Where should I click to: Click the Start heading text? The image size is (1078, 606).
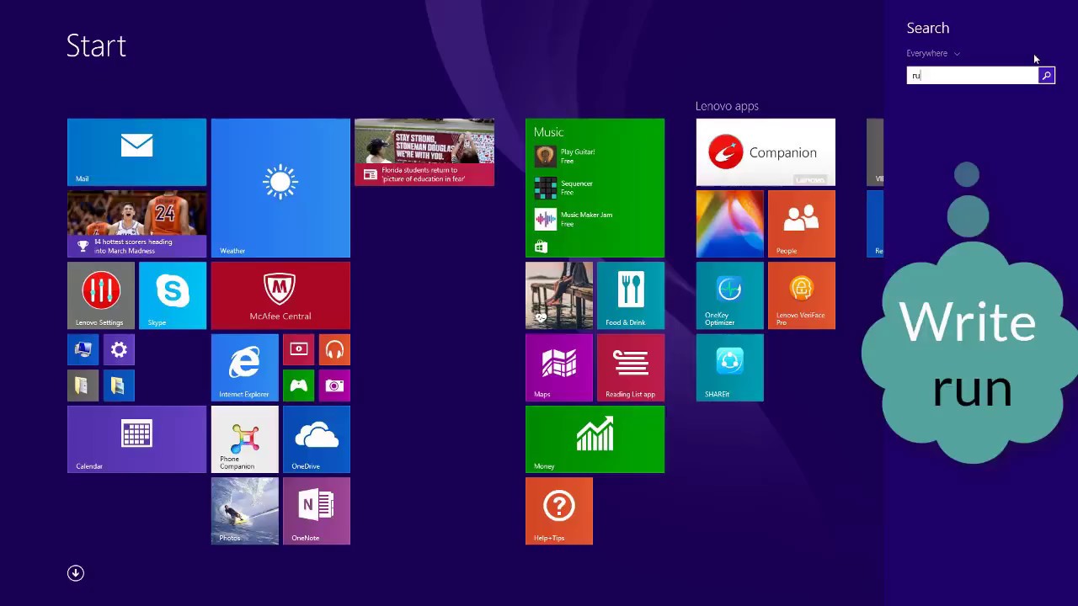(x=96, y=45)
